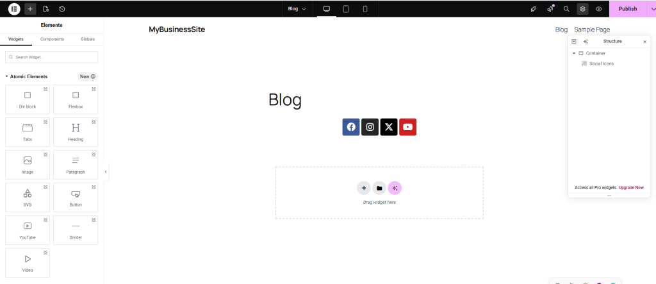The width and height of the screenshot is (656, 284).
Task: Focus the Search Widget input field
Action: 51,57
